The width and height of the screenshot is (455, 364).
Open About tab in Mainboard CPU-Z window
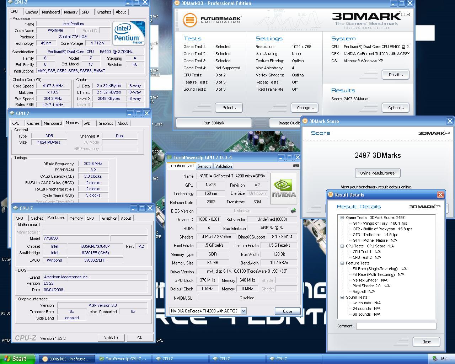point(126,218)
